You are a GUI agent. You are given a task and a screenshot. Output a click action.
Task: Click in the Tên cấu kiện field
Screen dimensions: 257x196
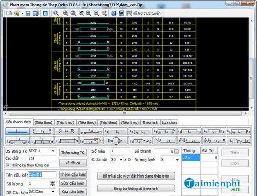42,175
